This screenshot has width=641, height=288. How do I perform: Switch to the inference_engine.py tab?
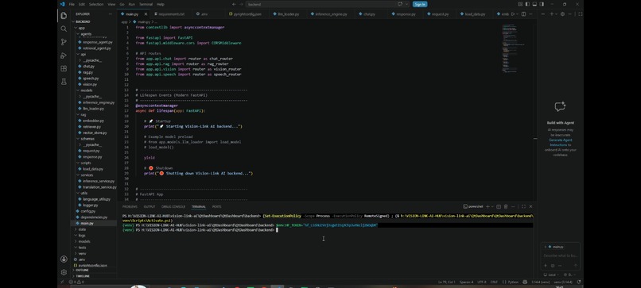click(x=329, y=13)
